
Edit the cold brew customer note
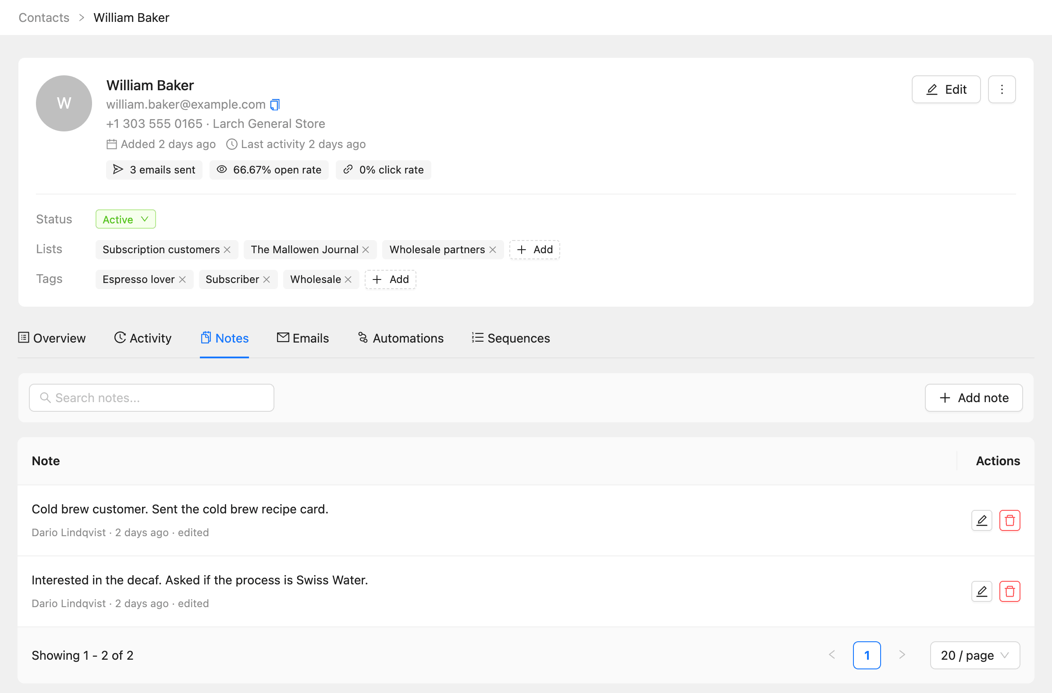coord(982,520)
